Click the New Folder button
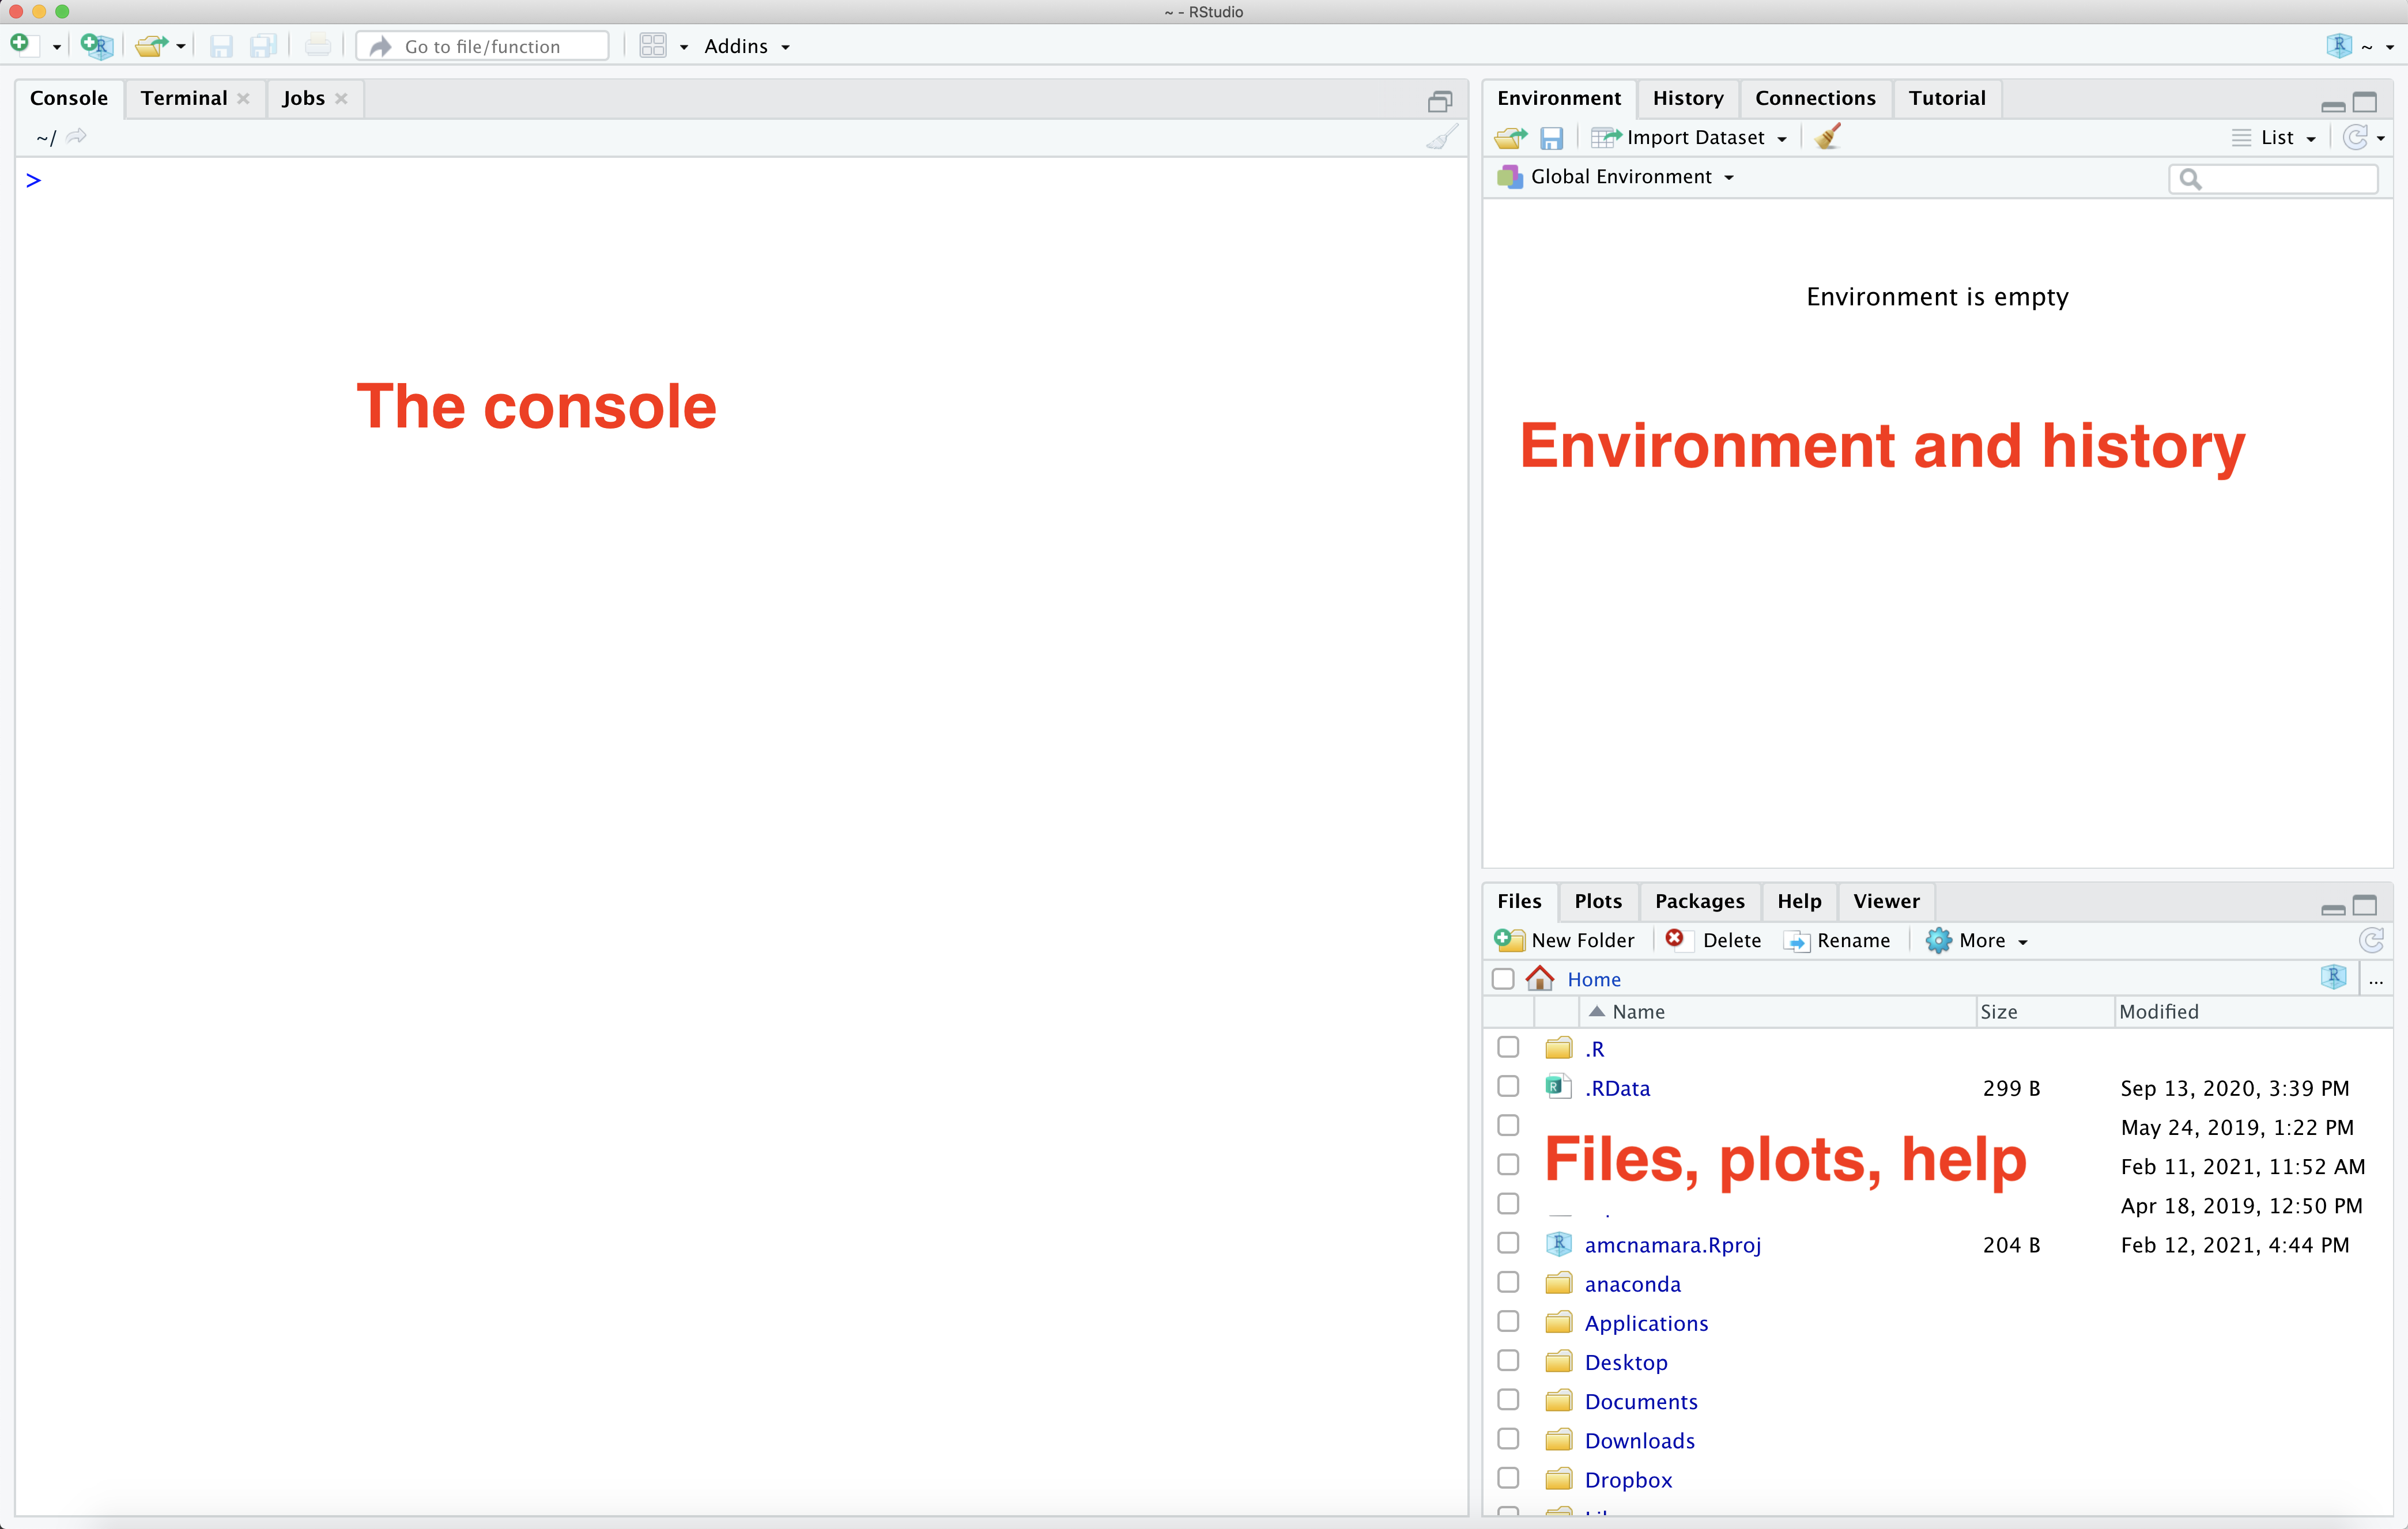2408x1529 pixels. pyautogui.click(x=1565, y=940)
